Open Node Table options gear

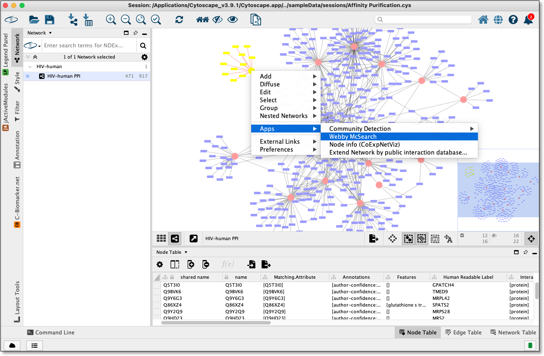pyautogui.click(x=160, y=264)
